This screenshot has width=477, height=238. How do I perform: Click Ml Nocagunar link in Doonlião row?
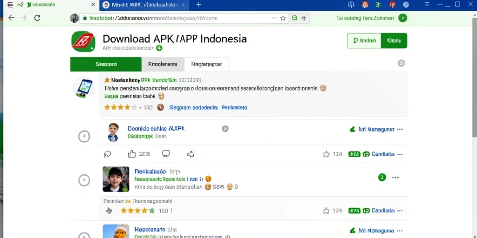pos(376,129)
